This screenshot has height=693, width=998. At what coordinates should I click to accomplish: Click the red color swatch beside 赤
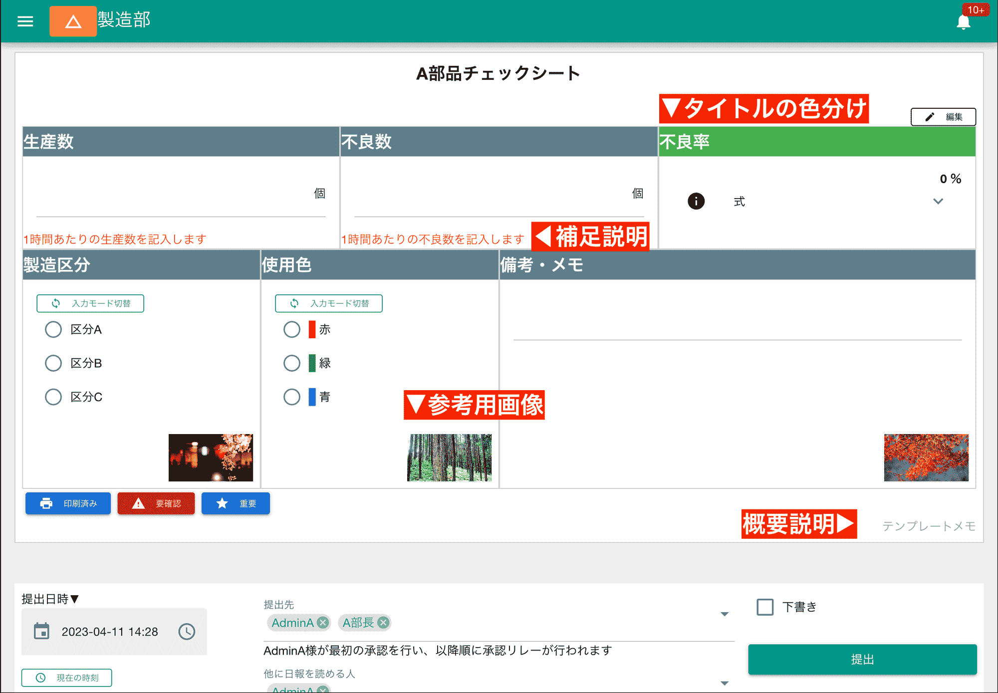pyautogui.click(x=311, y=329)
